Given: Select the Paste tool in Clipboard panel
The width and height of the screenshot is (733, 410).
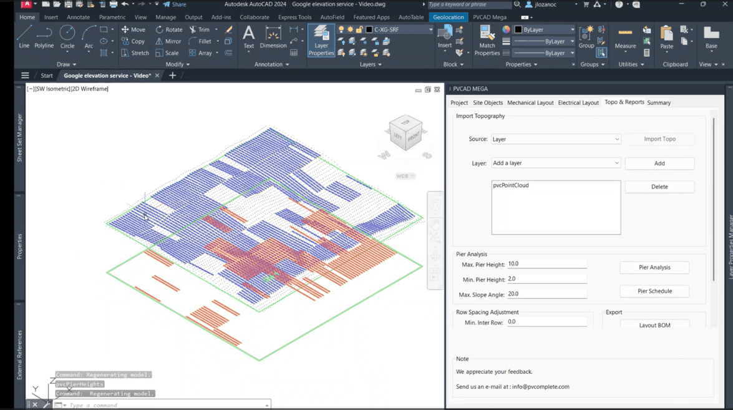Looking at the screenshot, I should click(x=666, y=39).
